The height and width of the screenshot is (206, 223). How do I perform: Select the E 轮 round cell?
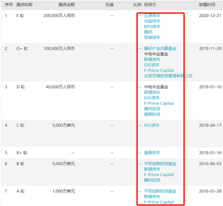[x=20, y=15]
